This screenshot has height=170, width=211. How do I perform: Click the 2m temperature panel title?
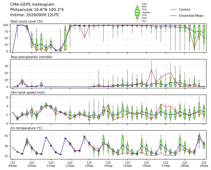click(26, 128)
